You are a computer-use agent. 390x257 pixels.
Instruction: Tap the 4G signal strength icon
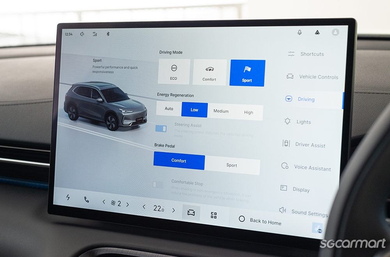pyautogui.click(x=95, y=34)
